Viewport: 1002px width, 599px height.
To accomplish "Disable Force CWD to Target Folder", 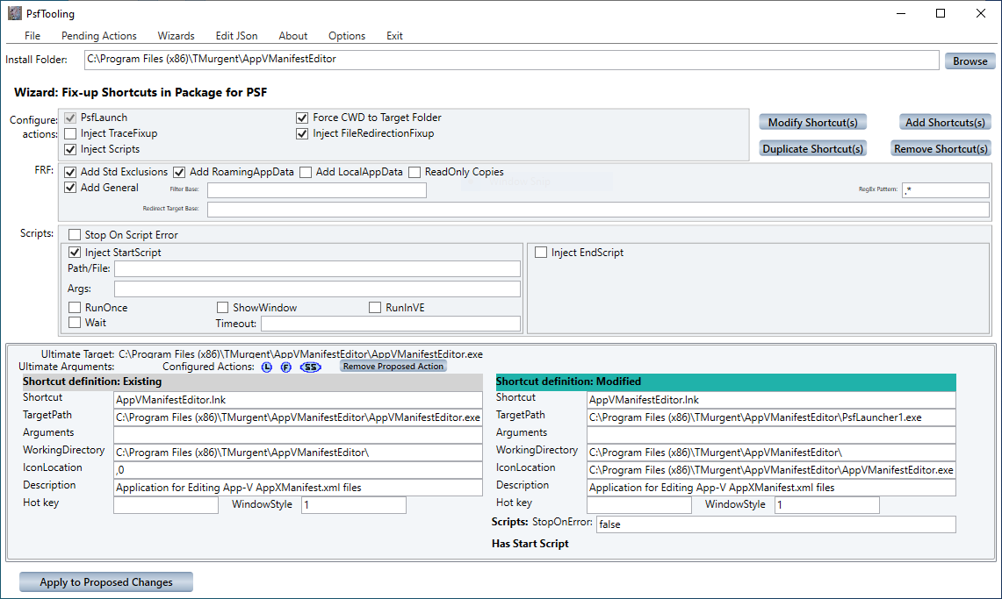I will 302,118.
